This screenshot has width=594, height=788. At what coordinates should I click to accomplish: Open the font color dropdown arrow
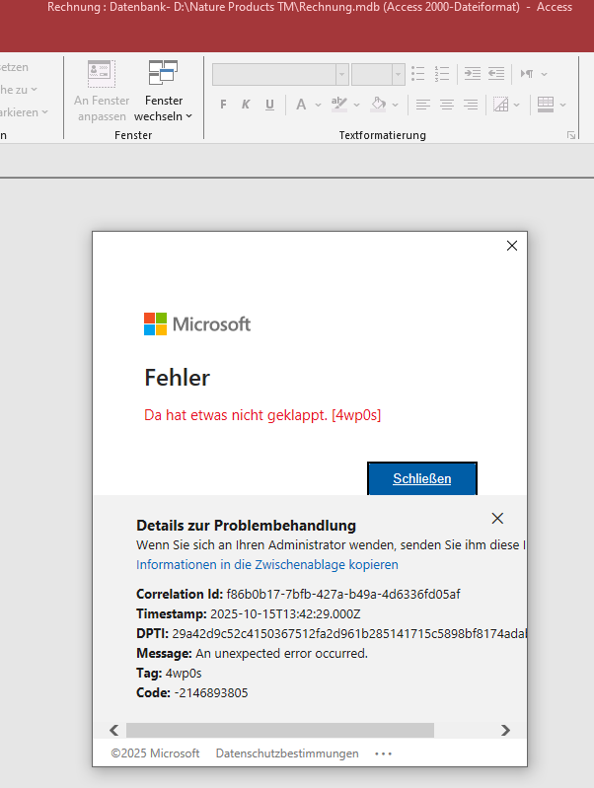[x=318, y=105]
